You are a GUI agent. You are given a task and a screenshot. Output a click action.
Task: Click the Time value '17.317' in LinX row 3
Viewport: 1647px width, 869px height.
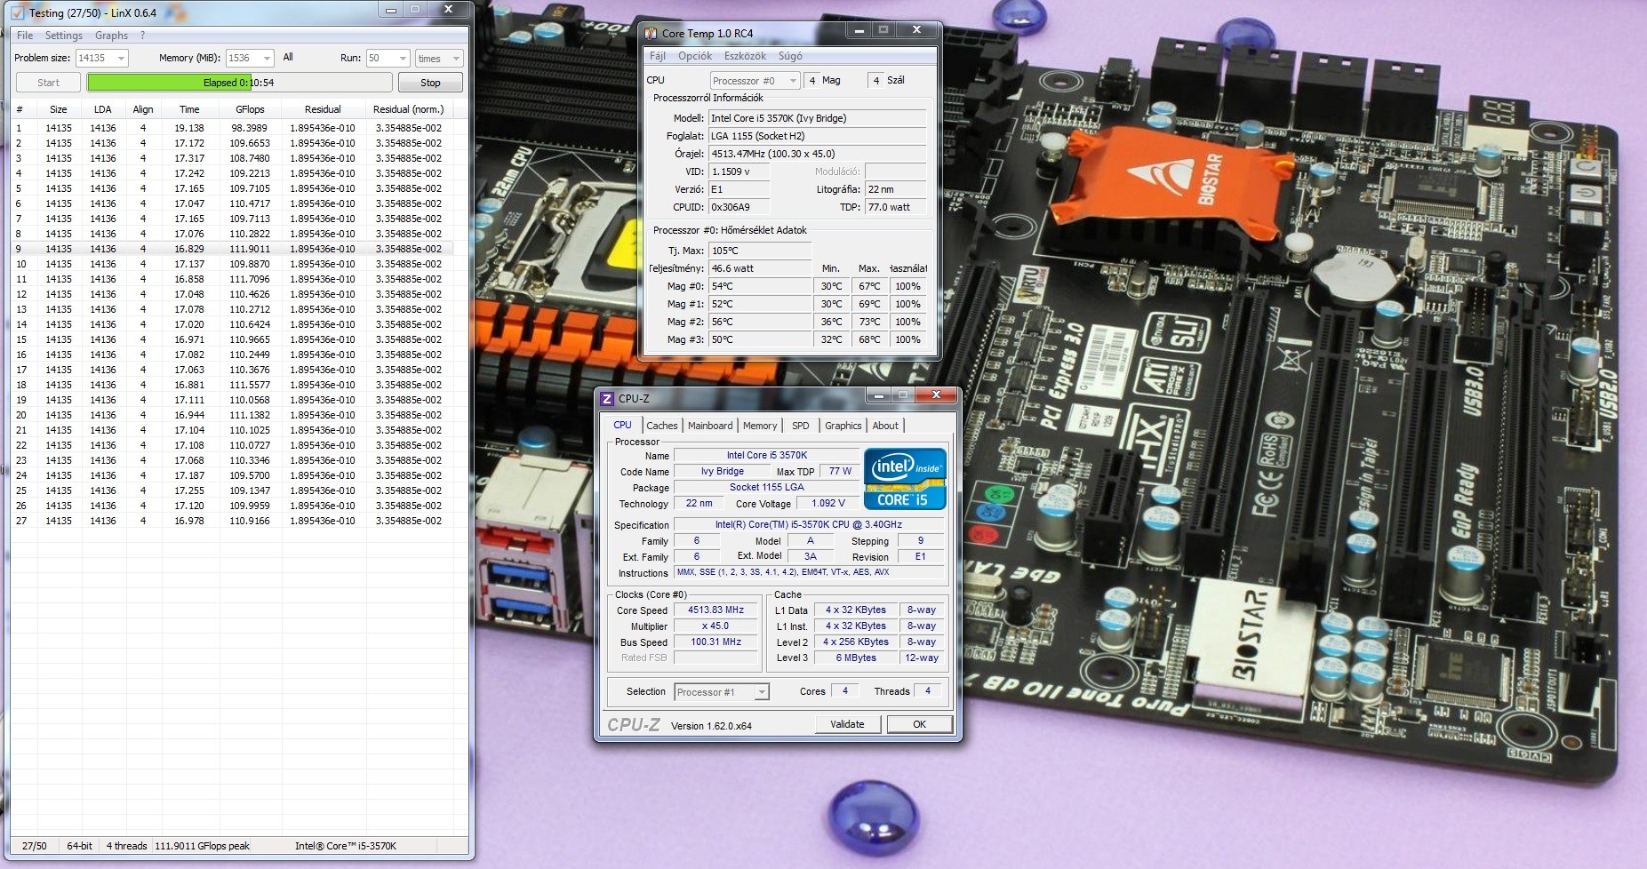189,158
